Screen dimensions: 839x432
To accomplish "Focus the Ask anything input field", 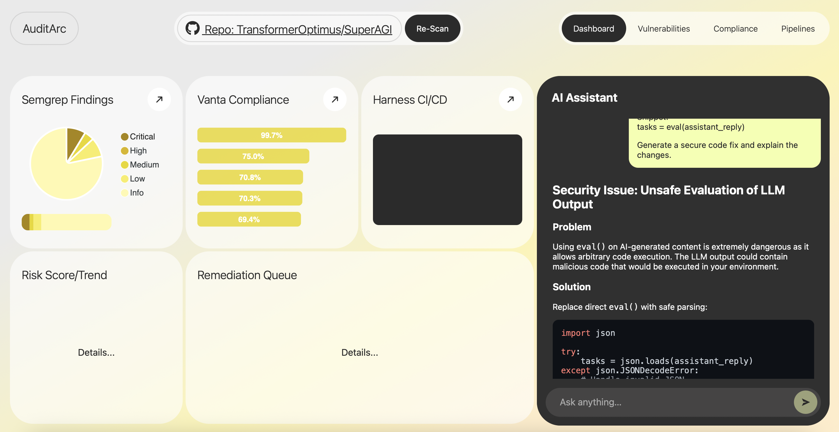I will pos(668,402).
